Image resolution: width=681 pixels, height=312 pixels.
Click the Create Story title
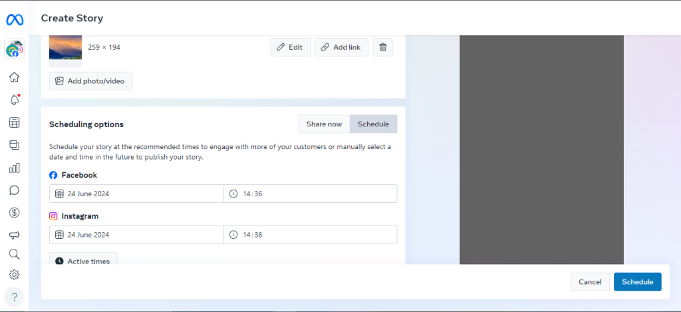click(72, 18)
